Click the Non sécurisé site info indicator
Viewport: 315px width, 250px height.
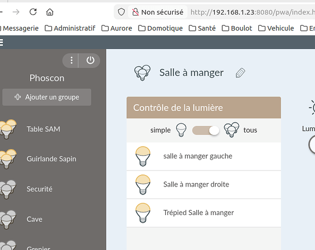point(157,11)
